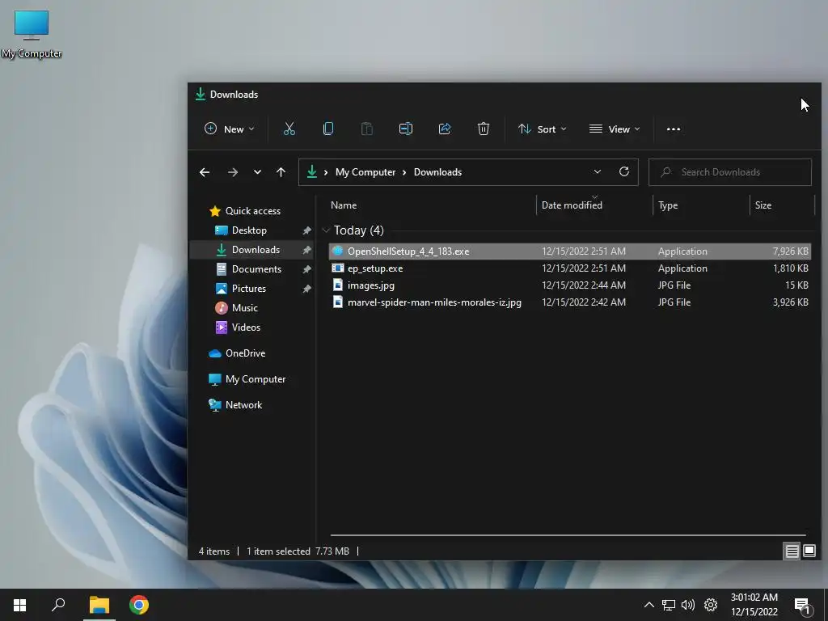Open the taskbar clock and date

pos(754,605)
